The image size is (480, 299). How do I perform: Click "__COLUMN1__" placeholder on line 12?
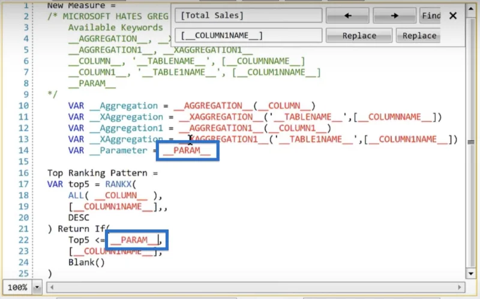pos(297,128)
